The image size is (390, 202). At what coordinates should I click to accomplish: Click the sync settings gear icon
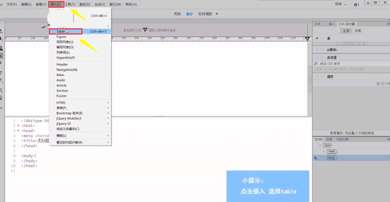coord(356,5)
